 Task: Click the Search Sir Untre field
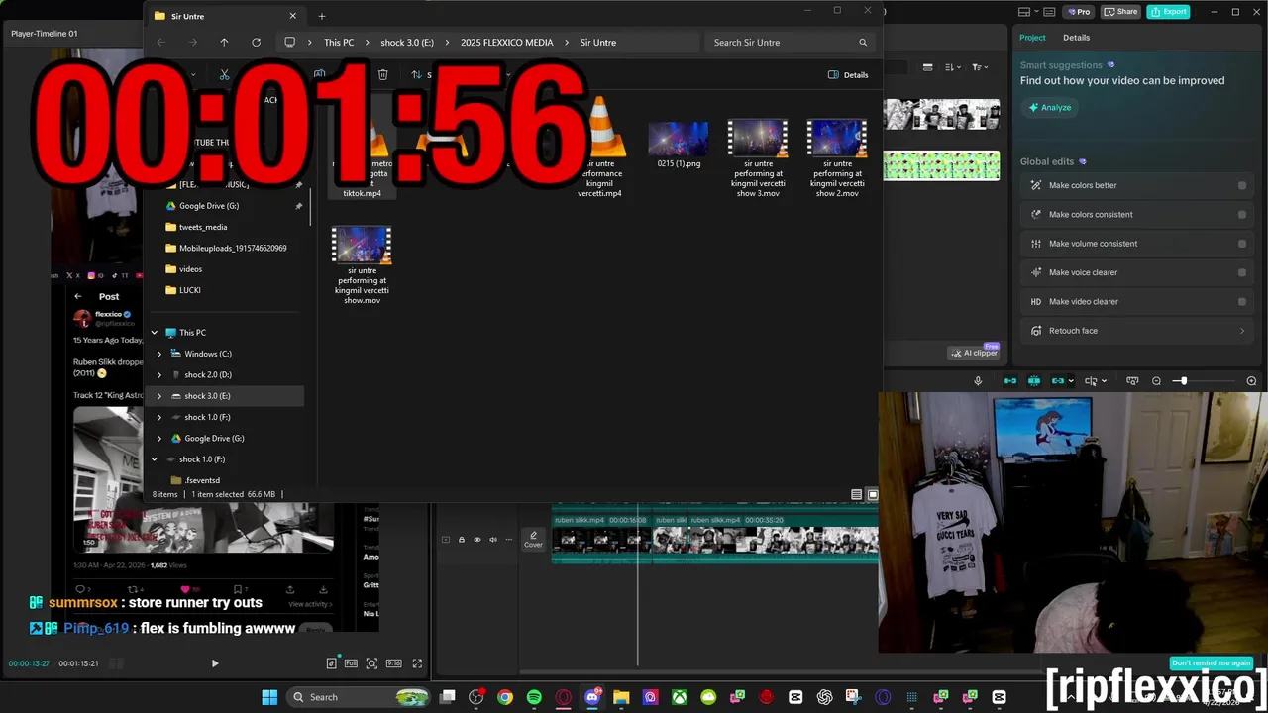click(x=790, y=43)
